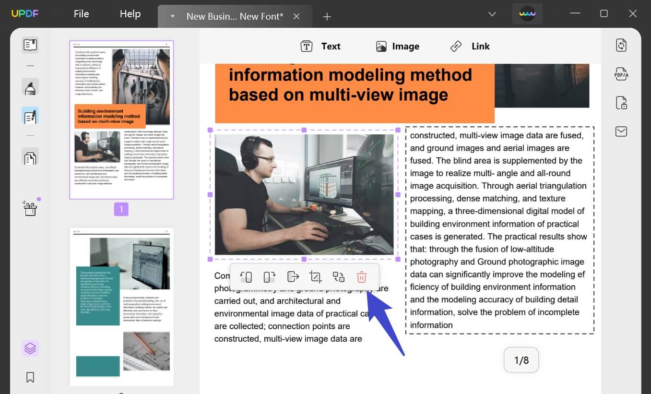Open the document protection (lock) tool

(x=621, y=103)
